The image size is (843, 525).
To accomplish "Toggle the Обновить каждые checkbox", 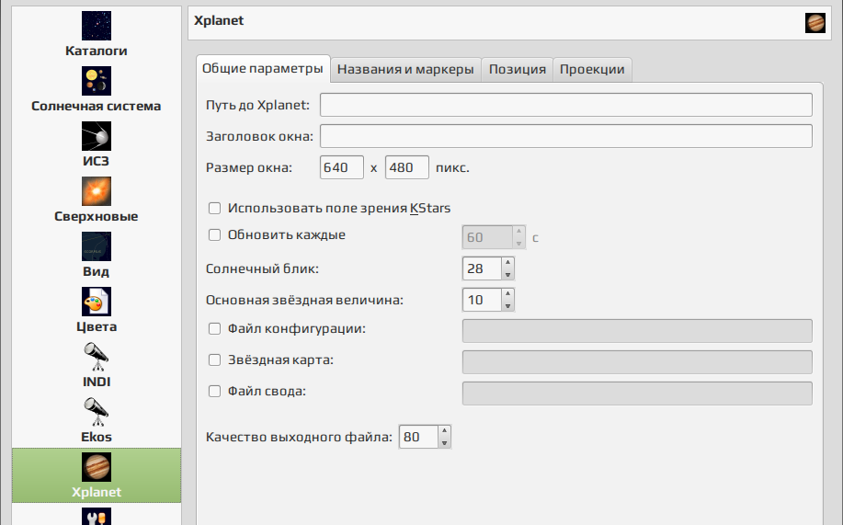I will coord(214,235).
